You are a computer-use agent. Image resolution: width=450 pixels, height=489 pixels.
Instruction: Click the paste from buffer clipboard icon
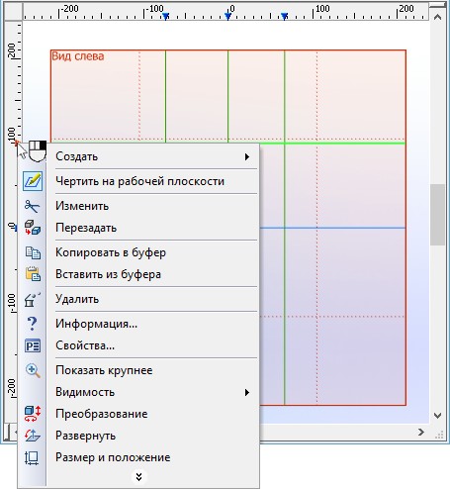pos(33,274)
